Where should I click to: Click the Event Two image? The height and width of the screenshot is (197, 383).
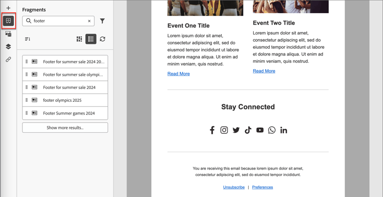pyautogui.click(x=291, y=7)
